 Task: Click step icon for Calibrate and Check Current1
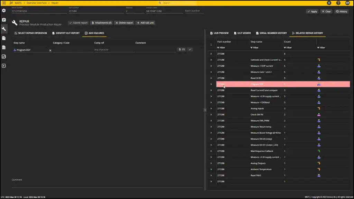319,60
